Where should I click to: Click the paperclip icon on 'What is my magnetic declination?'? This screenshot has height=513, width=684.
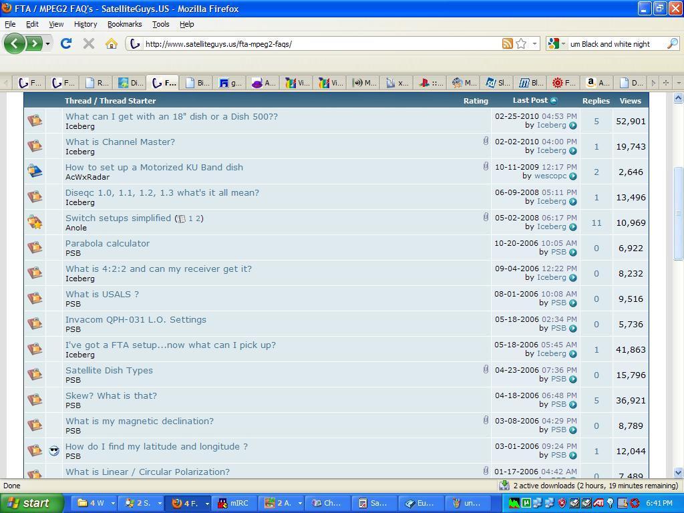tap(486, 420)
